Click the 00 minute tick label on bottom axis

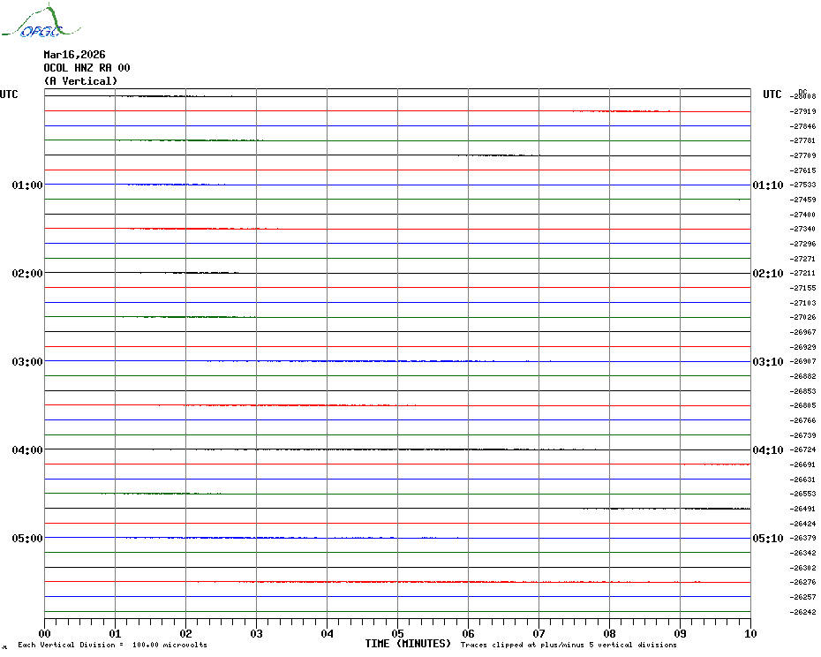tap(45, 633)
